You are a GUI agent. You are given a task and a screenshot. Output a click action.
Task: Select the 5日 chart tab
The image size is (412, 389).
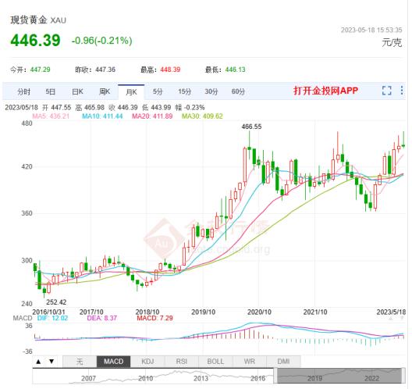(x=50, y=91)
